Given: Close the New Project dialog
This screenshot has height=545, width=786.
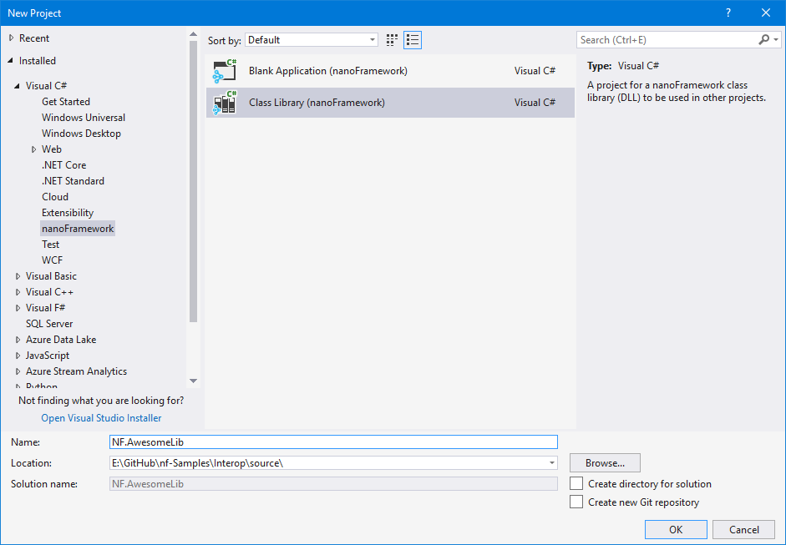Looking at the screenshot, I should click(x=765, y=13).
